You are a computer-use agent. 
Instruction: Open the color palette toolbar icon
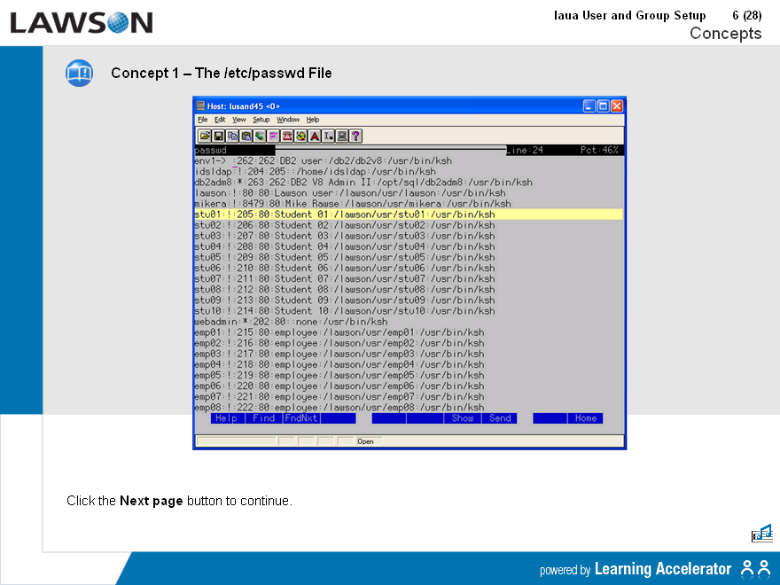tap(301, 136)
